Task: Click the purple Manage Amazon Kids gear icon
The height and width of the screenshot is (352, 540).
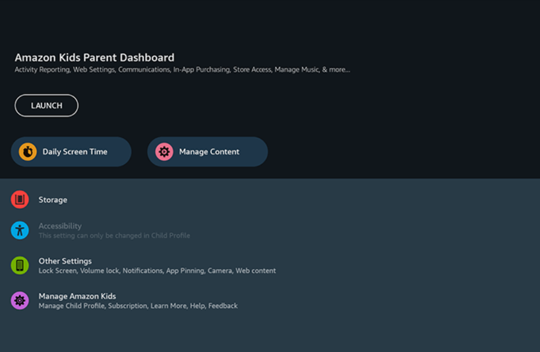Action: [20, 301]
